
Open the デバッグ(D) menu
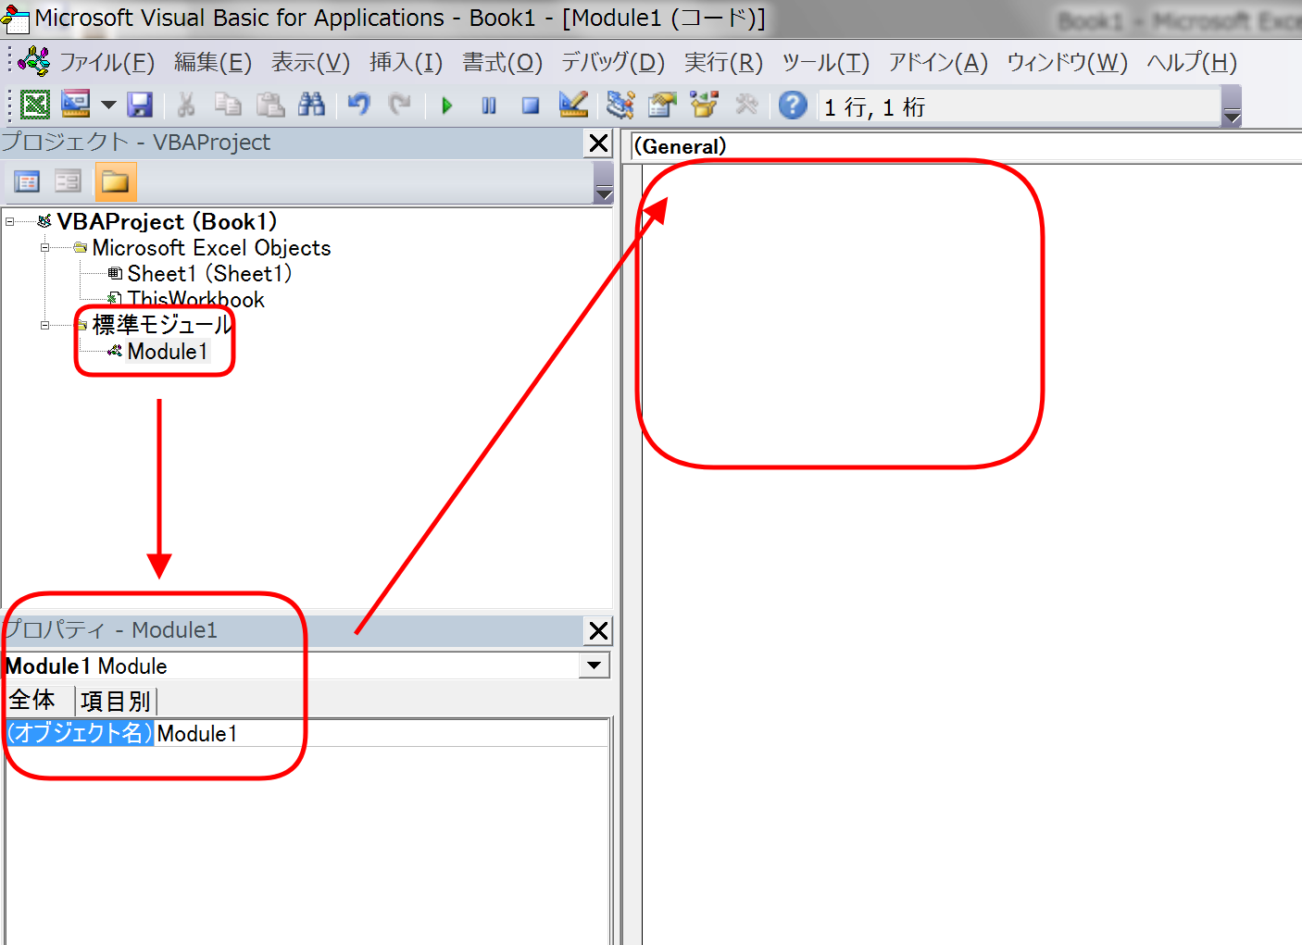pos(612,63)
